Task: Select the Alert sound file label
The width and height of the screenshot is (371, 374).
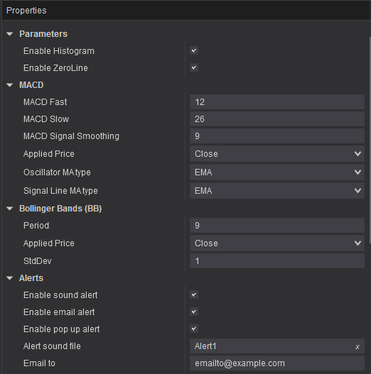Action: pos(52,346)
